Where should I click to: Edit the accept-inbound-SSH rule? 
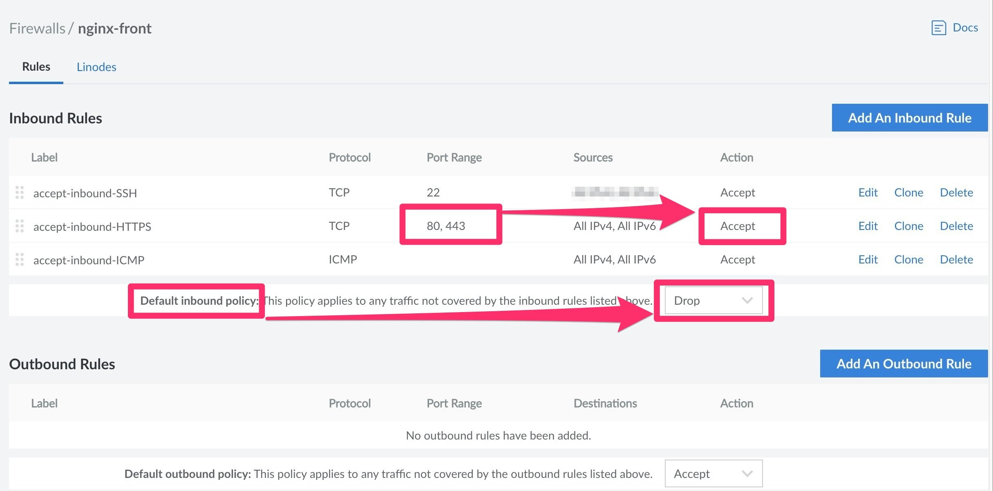click(x=868, y=192)
